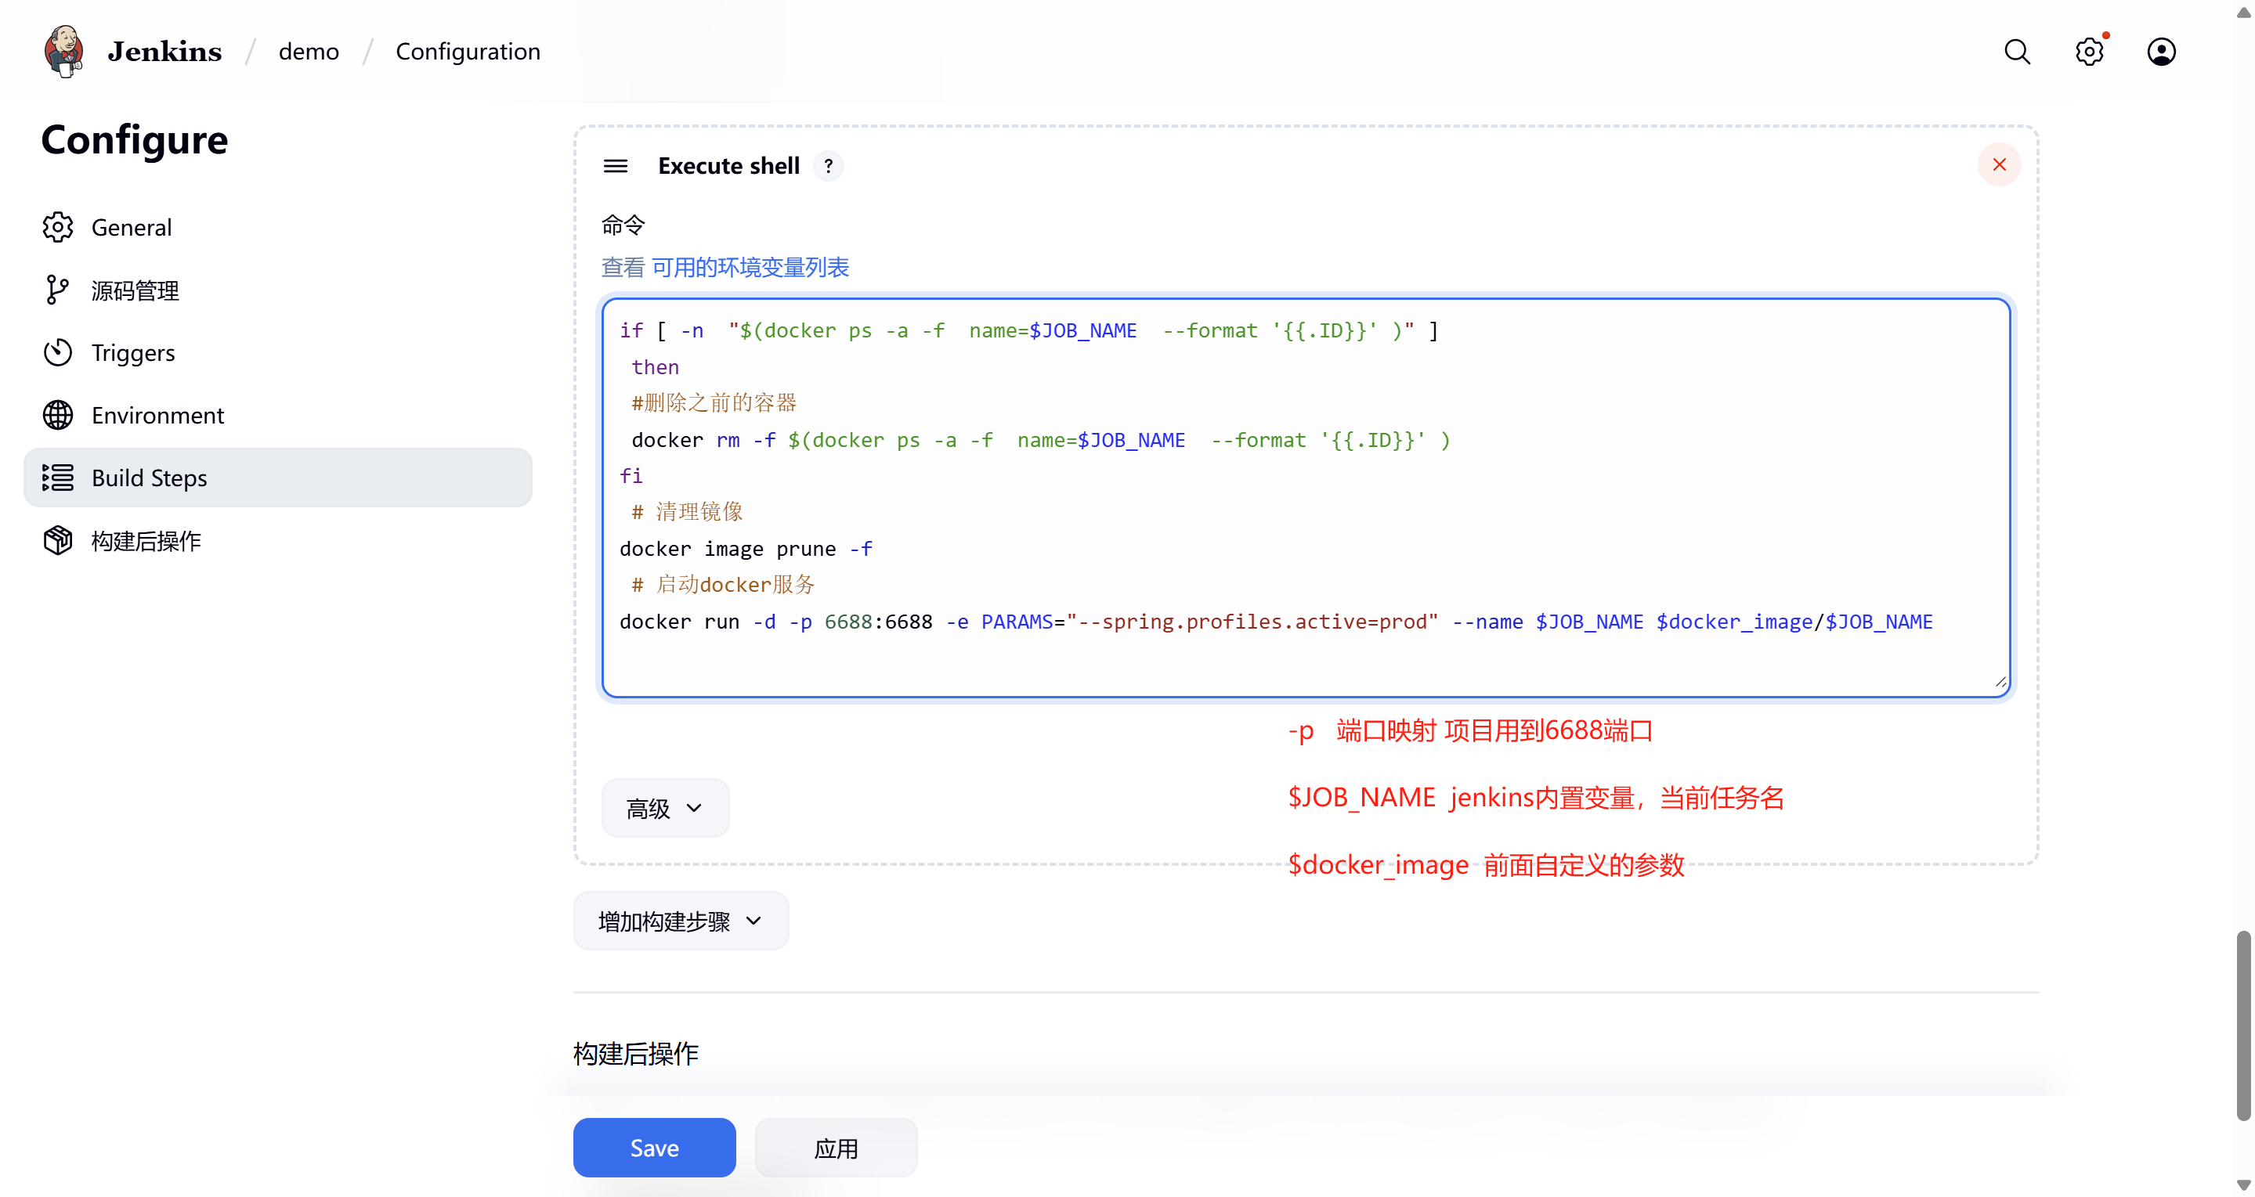Viewport: 2255px width, 1197px height.
Task: Click the Save button
Action: 654,1147
